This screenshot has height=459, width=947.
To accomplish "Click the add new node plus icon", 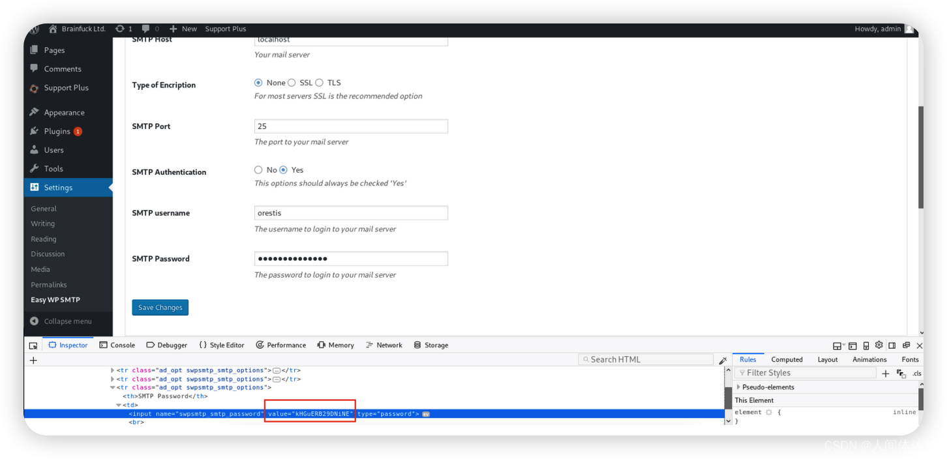I will tap(33, 360).
